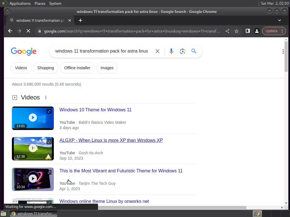
Task: Click the Tanjim The Tech Guy text
Action: coord(97,183)
